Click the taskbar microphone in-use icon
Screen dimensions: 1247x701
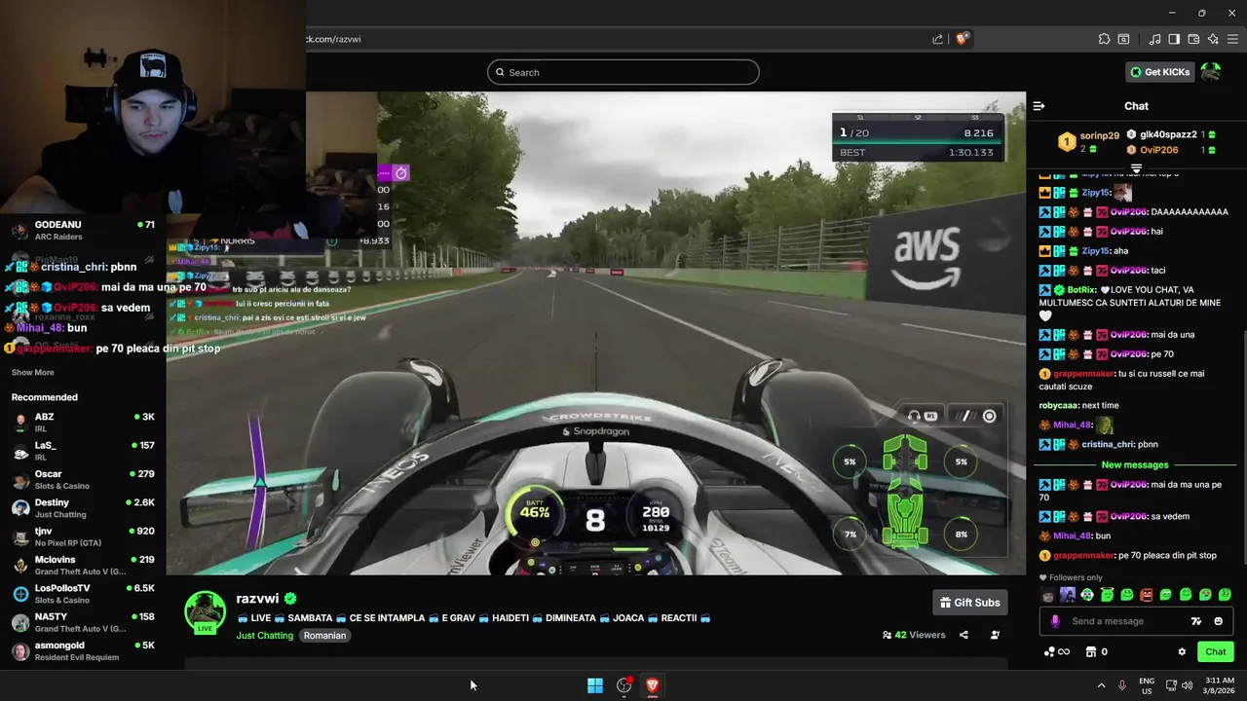[1122, 685]
